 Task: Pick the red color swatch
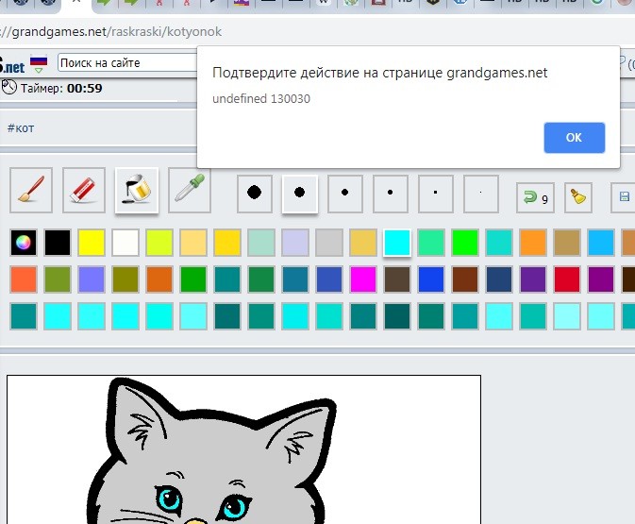coord(567,279)
